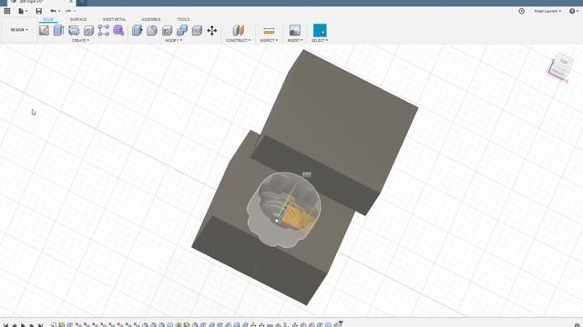Select the purple Create Form tool
This screenshot has width=583, height=327.
pyautogui.click(x=118, y=30)
